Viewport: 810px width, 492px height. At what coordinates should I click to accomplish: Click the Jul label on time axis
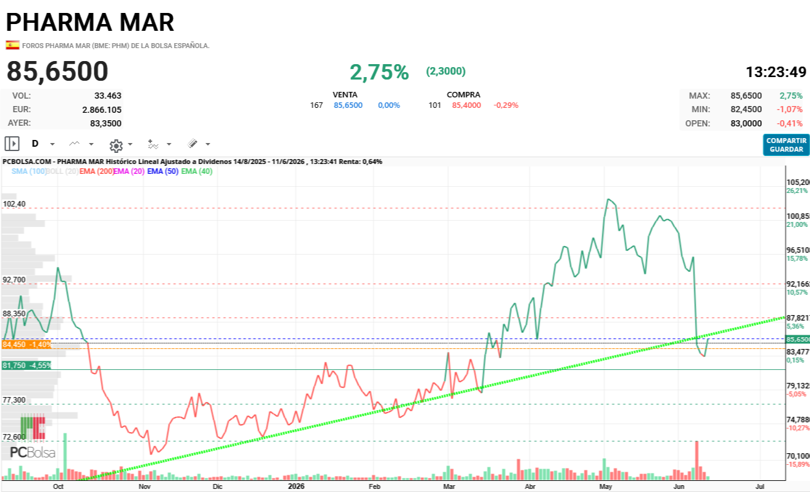(760, 486)
